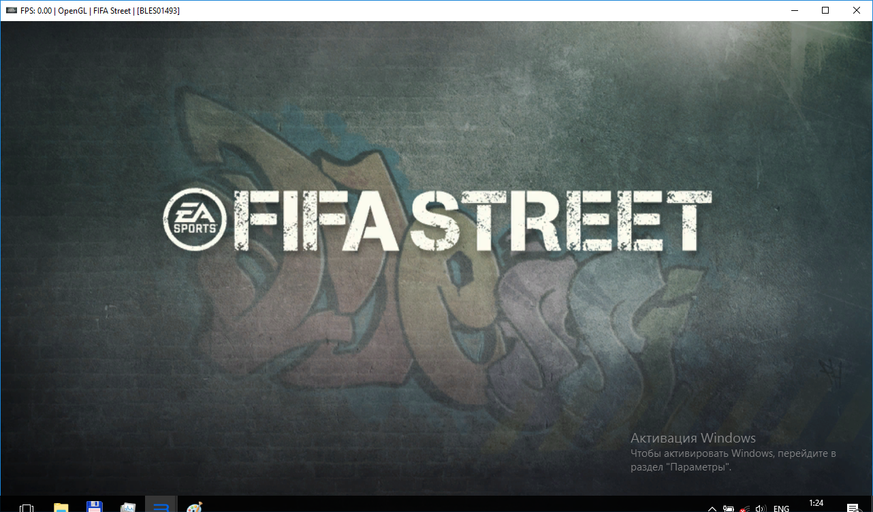
Task: Open the clock showing 1:24
Action: point(816,504)
